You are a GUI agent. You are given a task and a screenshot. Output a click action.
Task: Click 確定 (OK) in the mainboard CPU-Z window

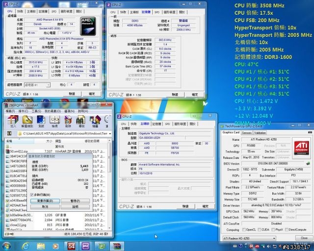206,206
